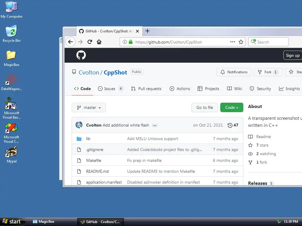Image resolution: width=302 pixels, height=226 pixels.
Task: Open page actions three-dots in address bar
Action: click(x=233, y=42)
